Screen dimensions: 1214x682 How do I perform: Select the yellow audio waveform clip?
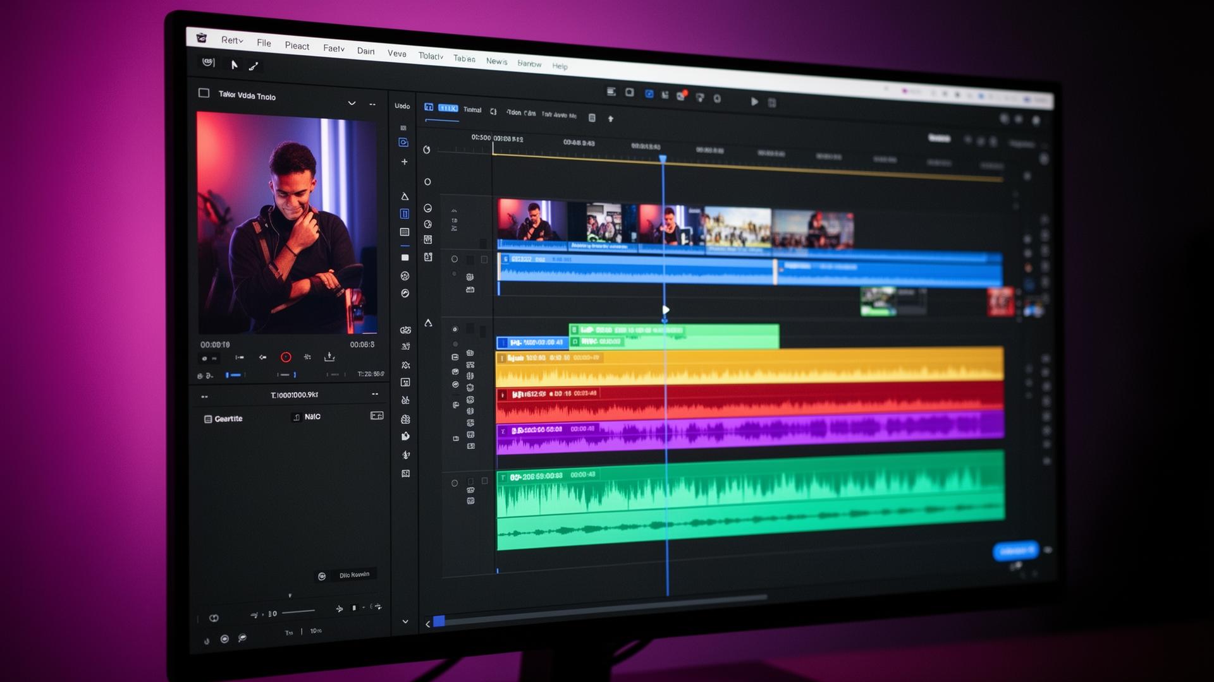point(750,366)
